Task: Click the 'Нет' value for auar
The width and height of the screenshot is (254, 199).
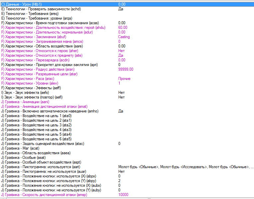Action: pos(121,172)
